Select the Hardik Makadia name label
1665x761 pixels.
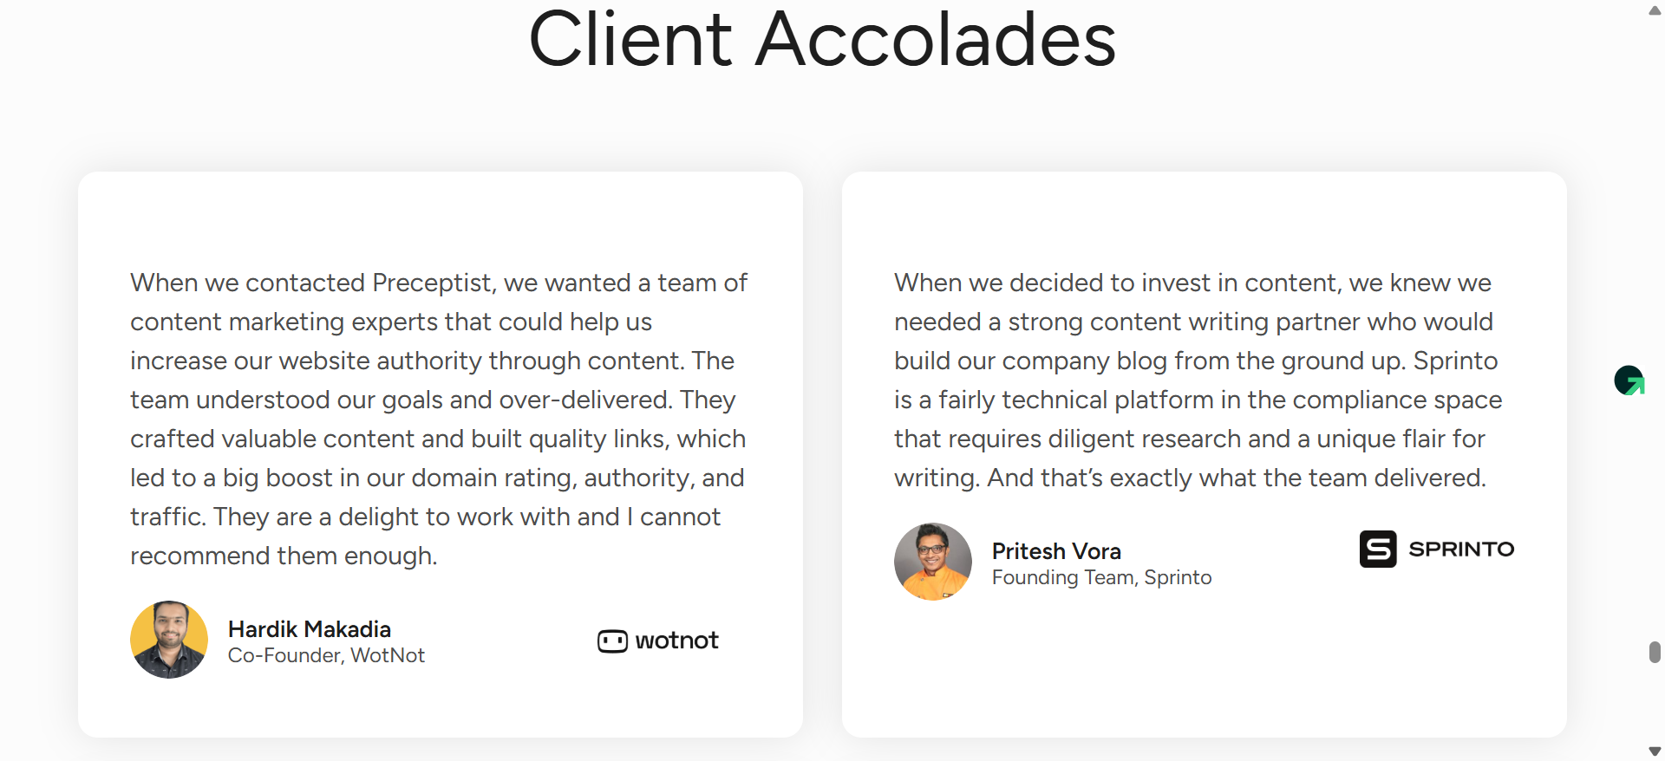tap(310, 629)
